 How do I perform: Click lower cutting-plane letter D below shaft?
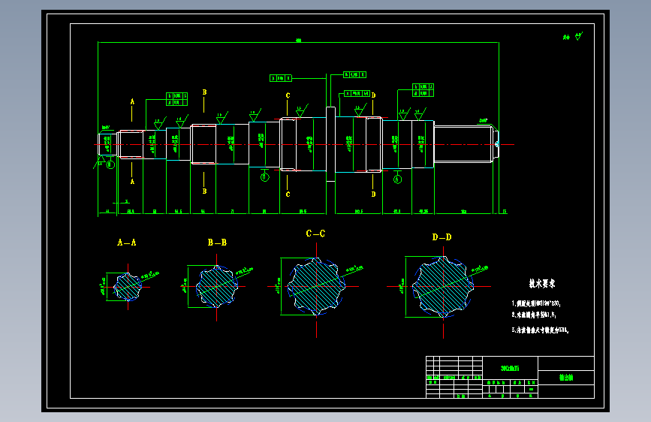click(x=373, y=194)
